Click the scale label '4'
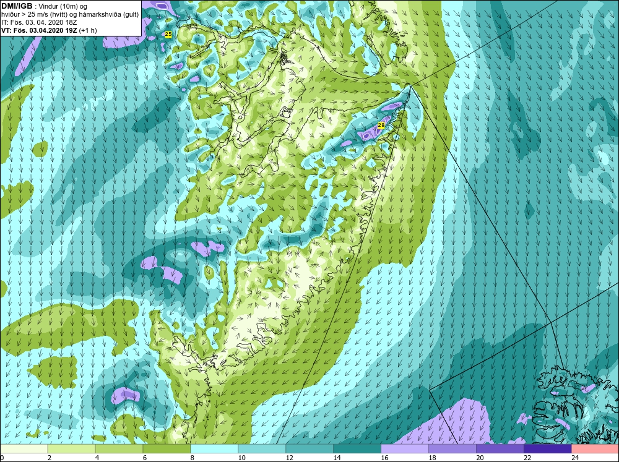 [97, 458]
